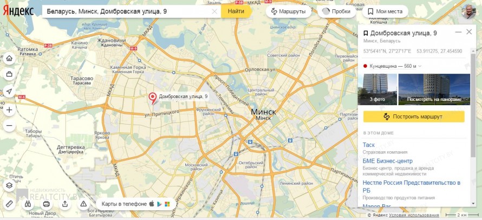Open Мои места saved places
This screenshot has width=482, height=220.
click(385, 12)
